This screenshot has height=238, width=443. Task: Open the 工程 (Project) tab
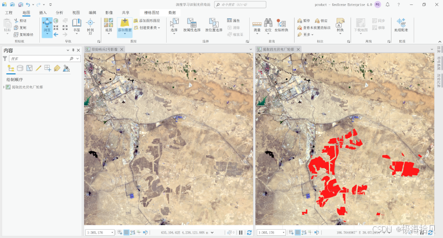pyautogui.click(x=9, y=13)
